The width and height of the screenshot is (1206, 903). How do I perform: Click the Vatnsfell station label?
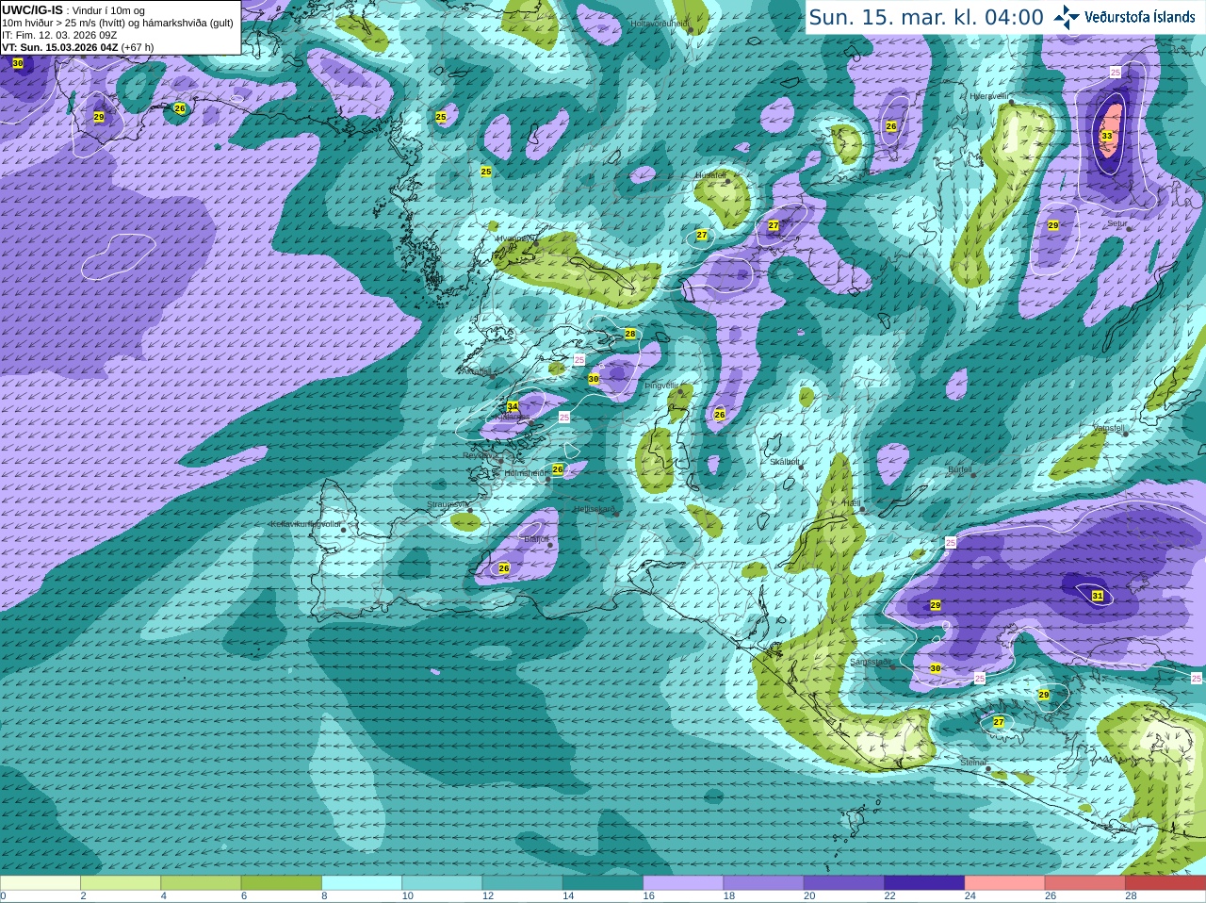[x=1109, y=428]
